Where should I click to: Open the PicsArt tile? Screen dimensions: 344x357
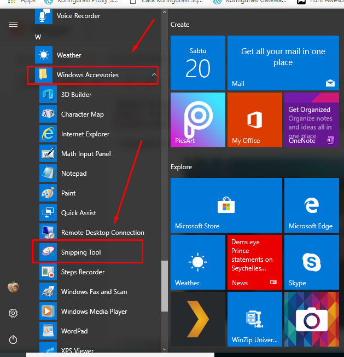[198, 120]
